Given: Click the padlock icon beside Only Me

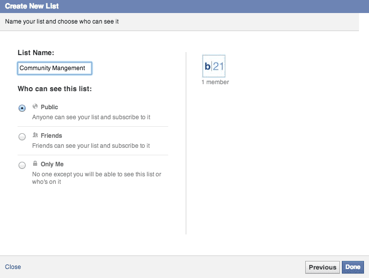Looking at the screenshot, I should click(x=35, y=163).
